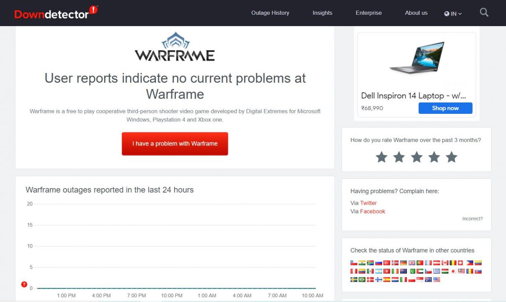Select the United Arab Emirates flag
Image resolution: width=506 pixels, height=302 pixels.
pyautogui.click(x=420, y=271)
